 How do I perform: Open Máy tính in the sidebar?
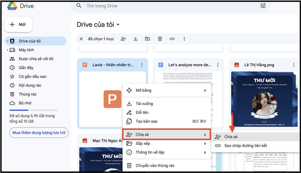coord(26,50)
